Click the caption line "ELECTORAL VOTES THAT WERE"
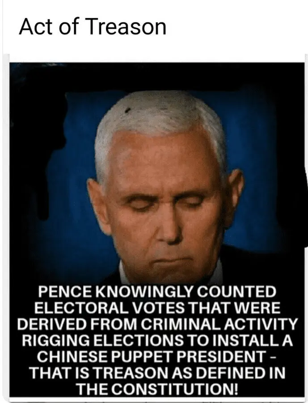Image resolution: width=308 pixels, height=403 pixels. (157, 308)
